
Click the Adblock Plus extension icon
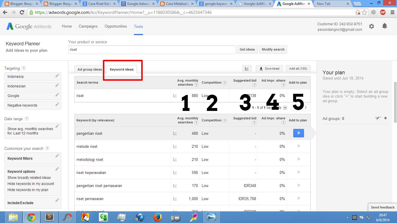coord(383,12)
